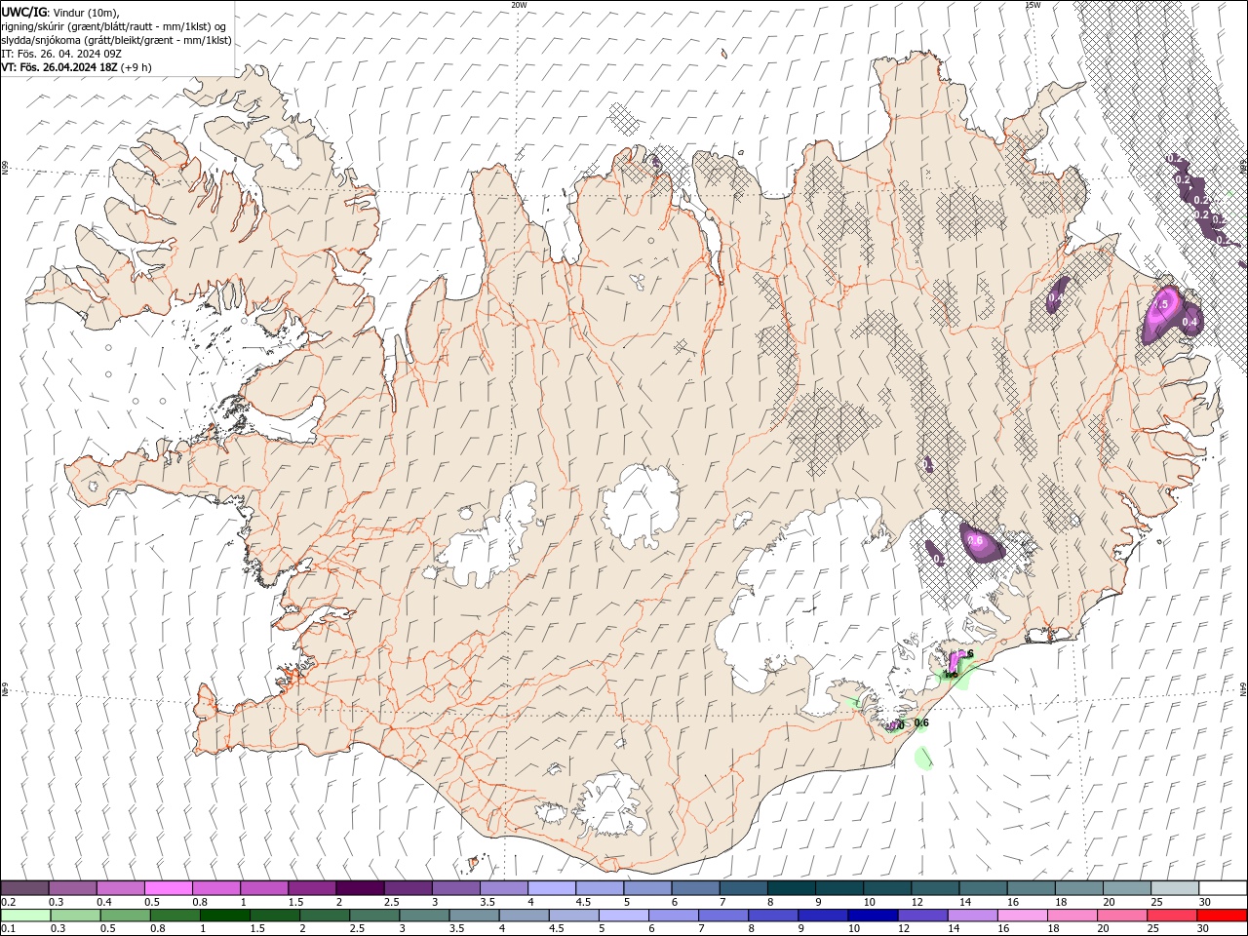Click the initial time "IT: Fös. 26. 04. 2024 09Z"
The width and height of the screenshot is (1248, 936).
[61, 54]
